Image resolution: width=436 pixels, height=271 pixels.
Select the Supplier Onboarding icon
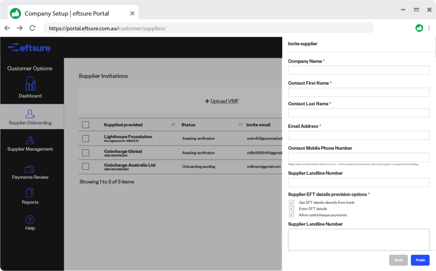pyautogui.click(x=30, y=113)
